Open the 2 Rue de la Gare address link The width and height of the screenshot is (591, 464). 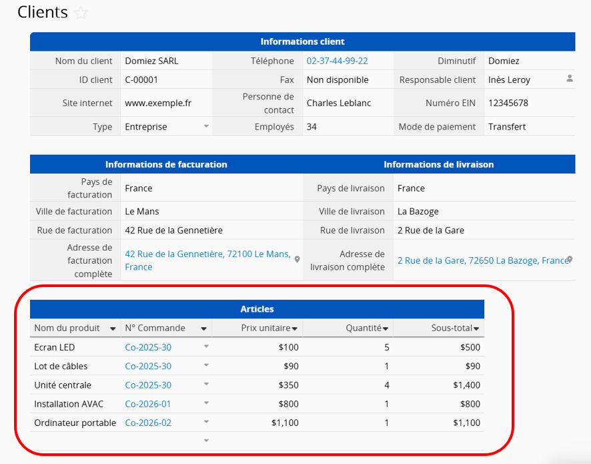click(x=482, y=260)
